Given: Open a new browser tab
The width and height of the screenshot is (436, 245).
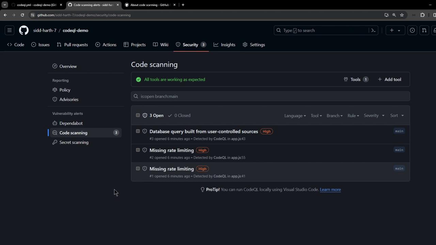Looking at the screenshot, I should 183,5.
